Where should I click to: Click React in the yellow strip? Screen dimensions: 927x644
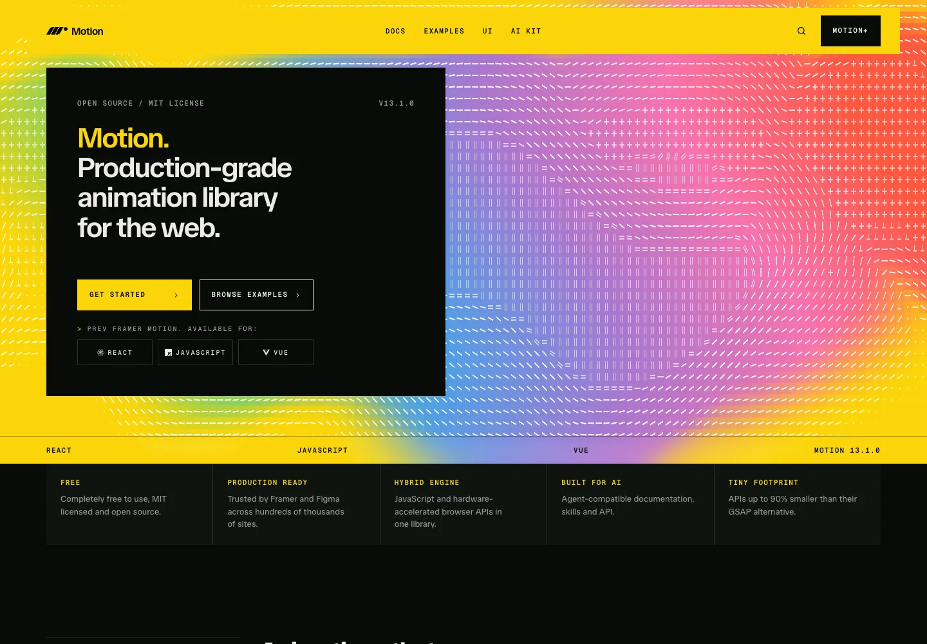(59, 451)
